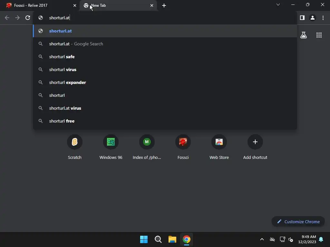Select the plain shorturl suggestion
Viewport: 330px width, 247px height.
pos(165,95)
